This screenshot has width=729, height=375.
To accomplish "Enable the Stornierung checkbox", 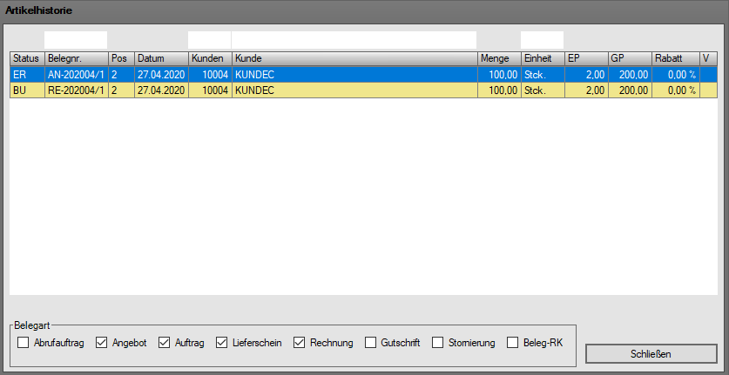I will point(438,343).
